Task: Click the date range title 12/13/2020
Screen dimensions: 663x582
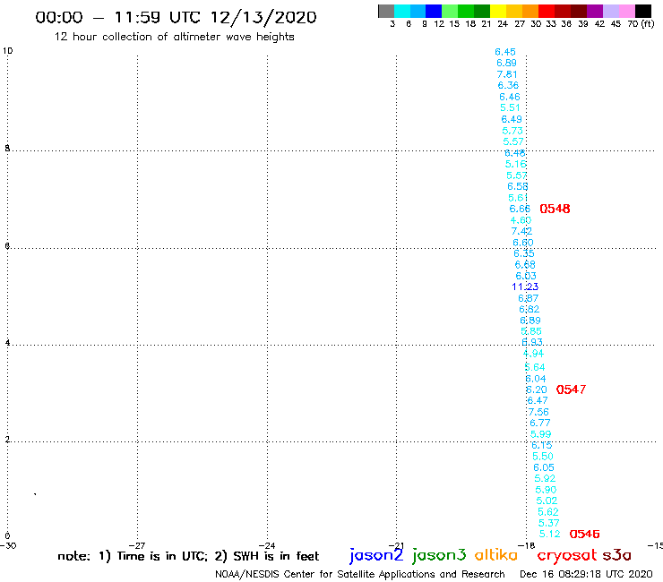Action: point(176,18)
